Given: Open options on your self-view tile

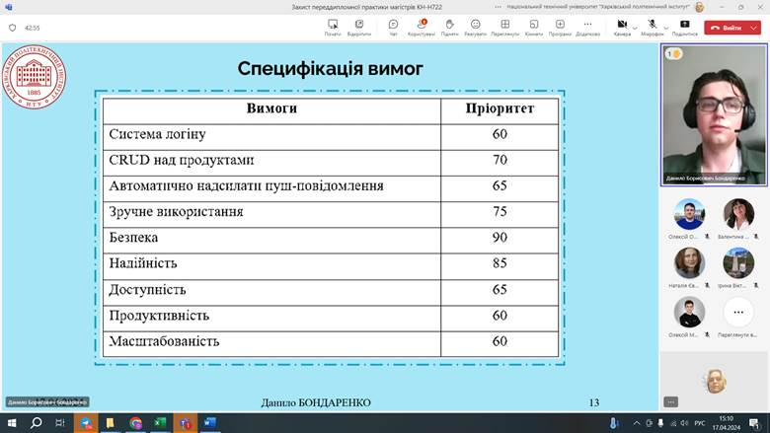Looking at the screenshot, I should pyautogui.click(x=671, y=402).
